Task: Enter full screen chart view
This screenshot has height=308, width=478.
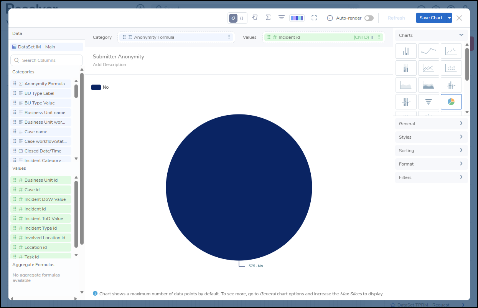Action: coord(314,18)
